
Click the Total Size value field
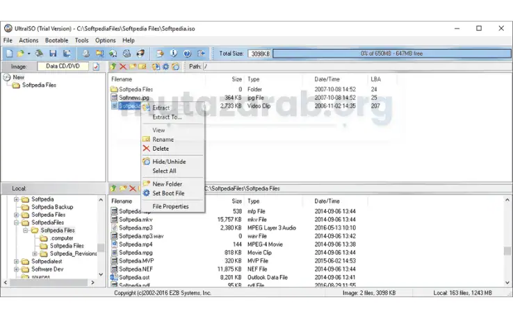(259, 53)
